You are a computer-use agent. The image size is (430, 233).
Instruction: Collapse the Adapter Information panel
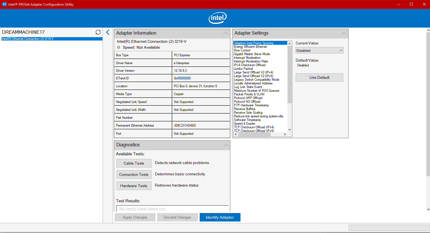226,33
